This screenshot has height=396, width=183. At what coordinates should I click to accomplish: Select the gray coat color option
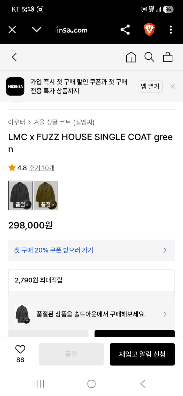pyautogui.click(x=20, y=195)
